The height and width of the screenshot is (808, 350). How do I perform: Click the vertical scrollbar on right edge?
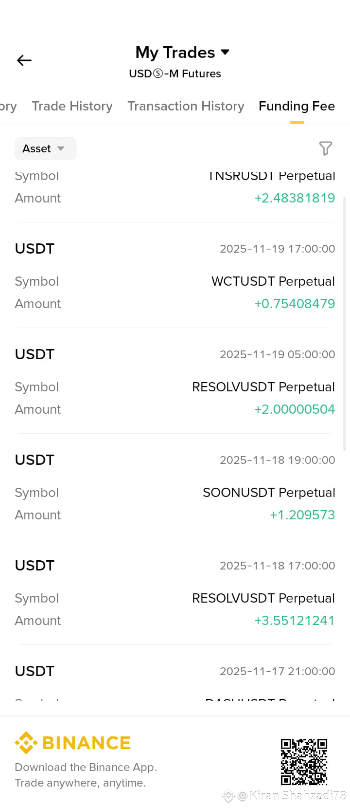[x=345, y=324]
